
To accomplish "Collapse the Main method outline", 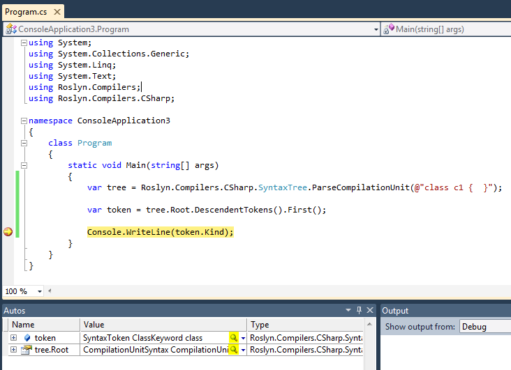I will pyautogui.click(x=24, y=165).
